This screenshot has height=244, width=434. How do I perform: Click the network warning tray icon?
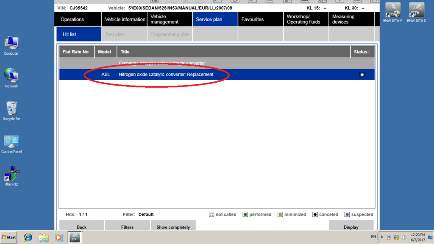tap(396, 237)
